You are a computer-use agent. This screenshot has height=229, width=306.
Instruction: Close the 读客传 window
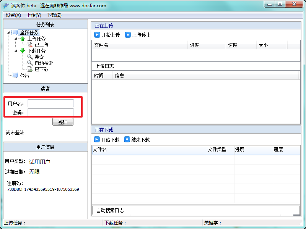point(294,4)
